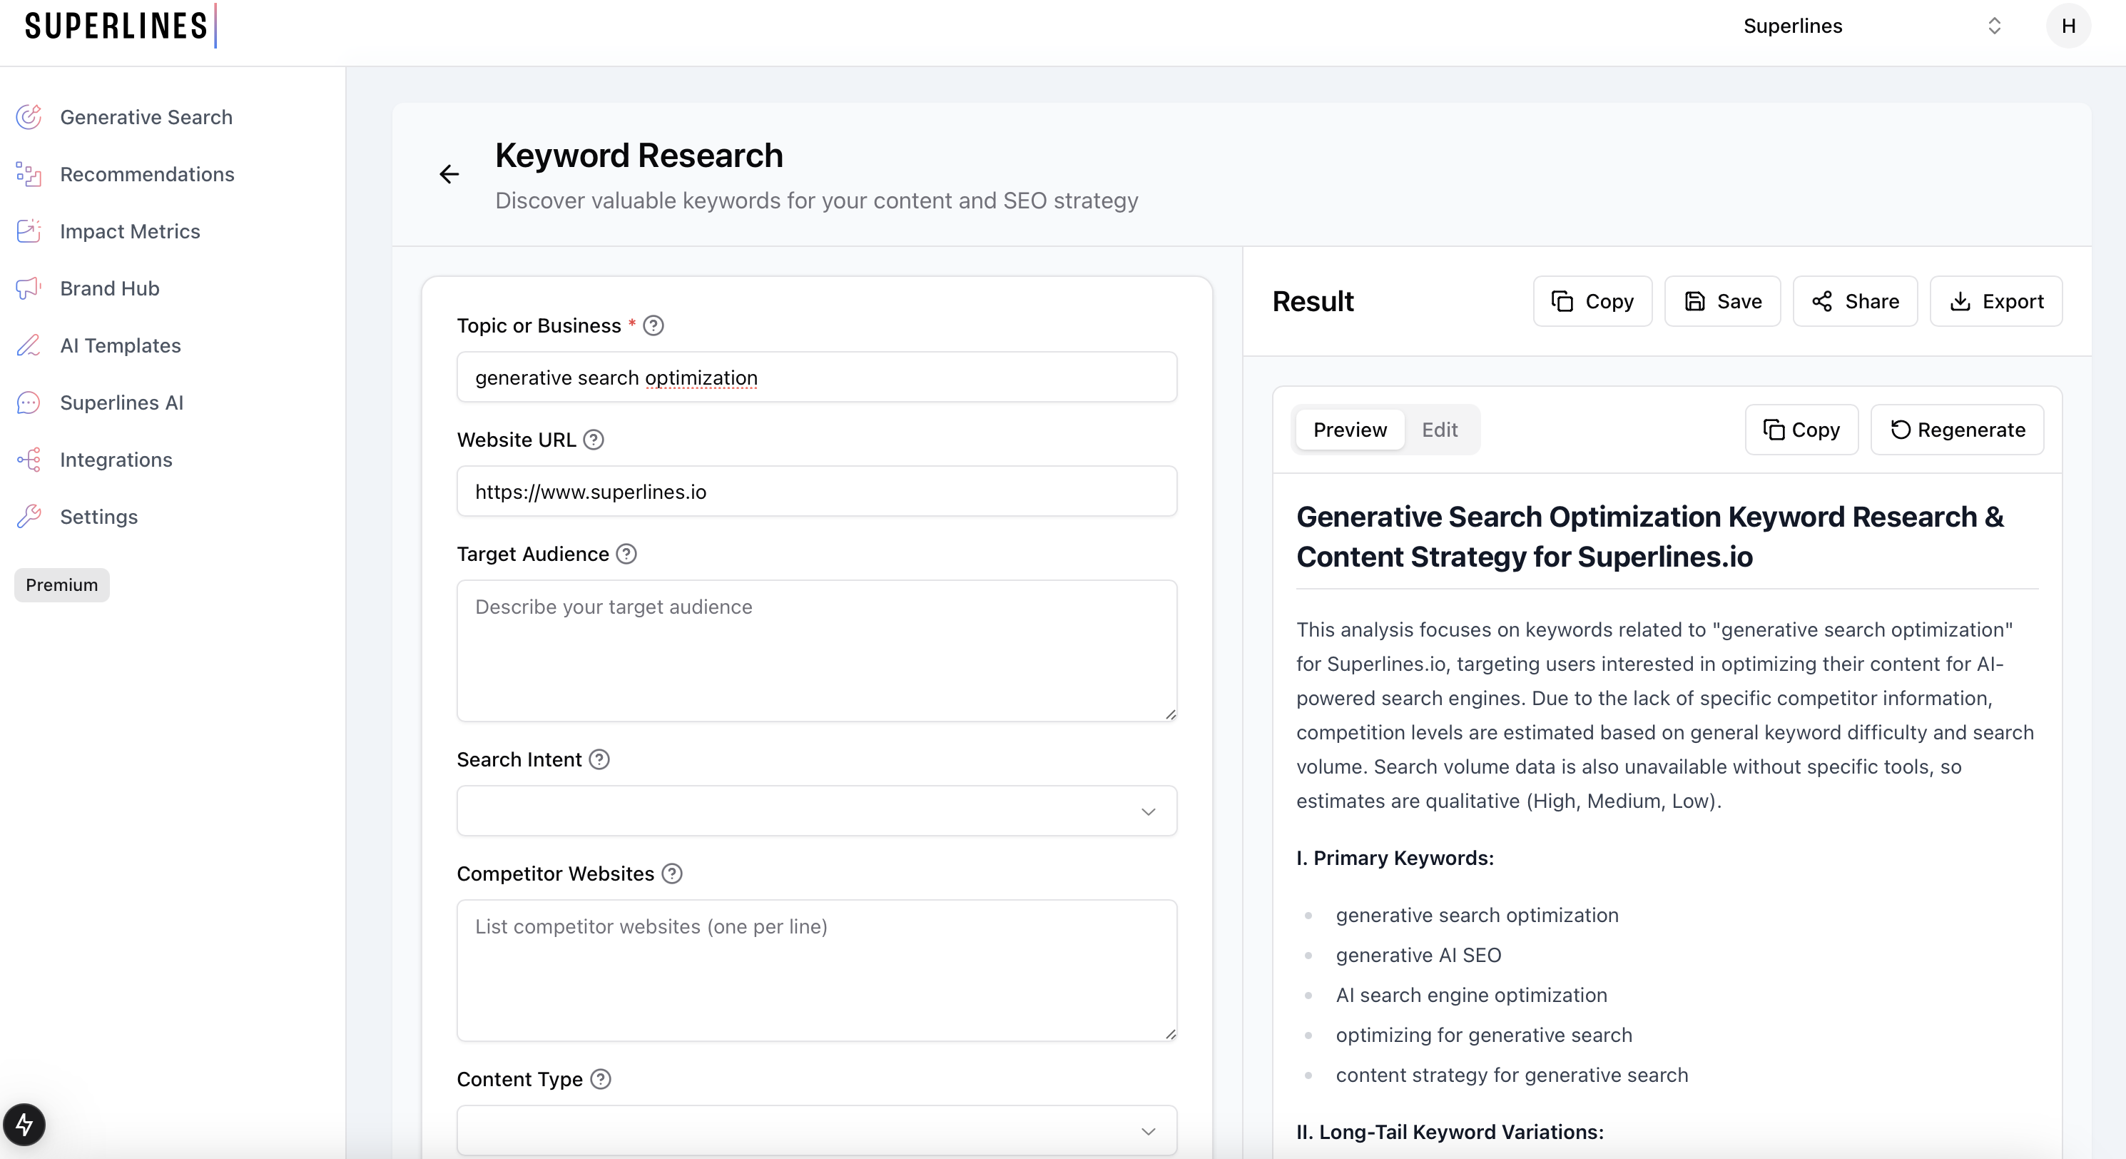Click the Target Audience text area

[816, 650]
